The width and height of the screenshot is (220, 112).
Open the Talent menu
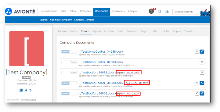73,11
